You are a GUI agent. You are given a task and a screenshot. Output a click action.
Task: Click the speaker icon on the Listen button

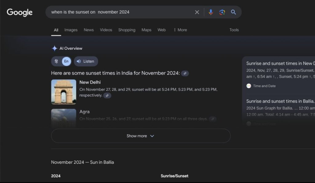tap(79, 61)
